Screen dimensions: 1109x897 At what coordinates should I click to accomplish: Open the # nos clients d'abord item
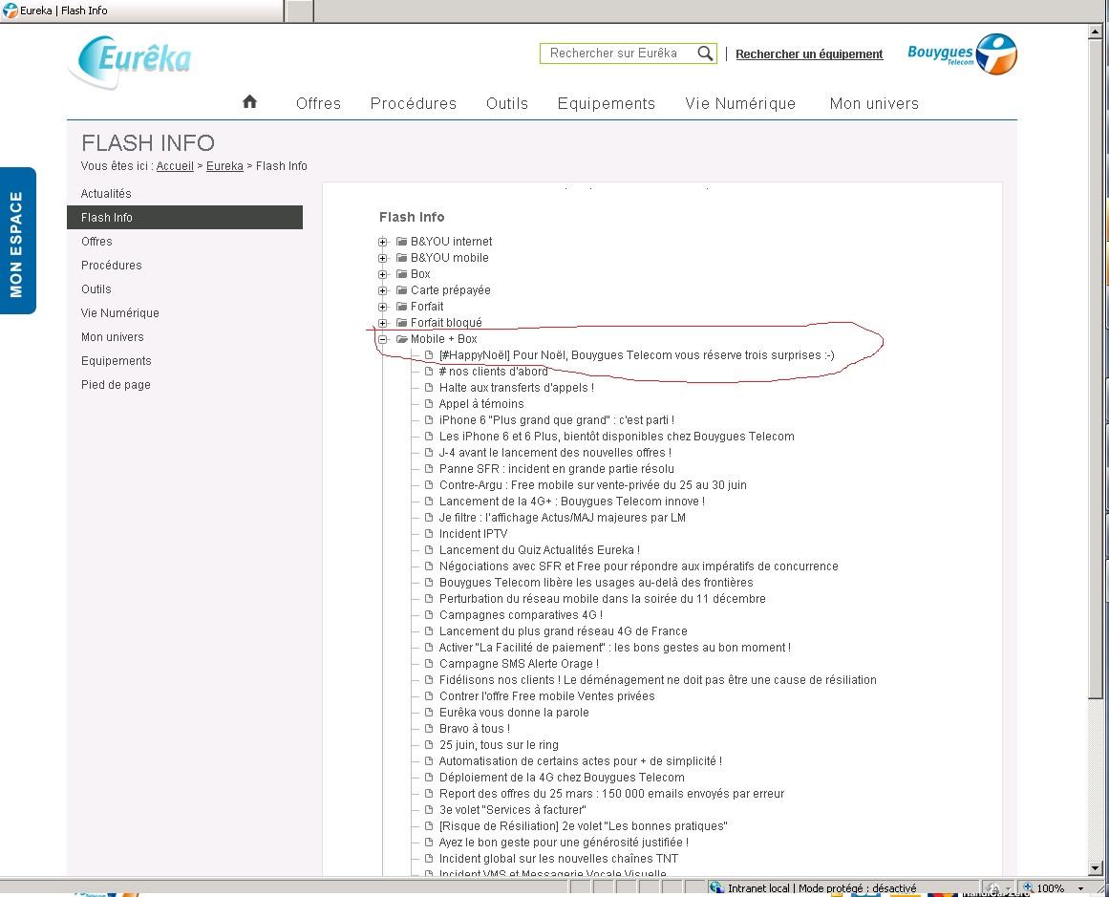tap(493, 372)
